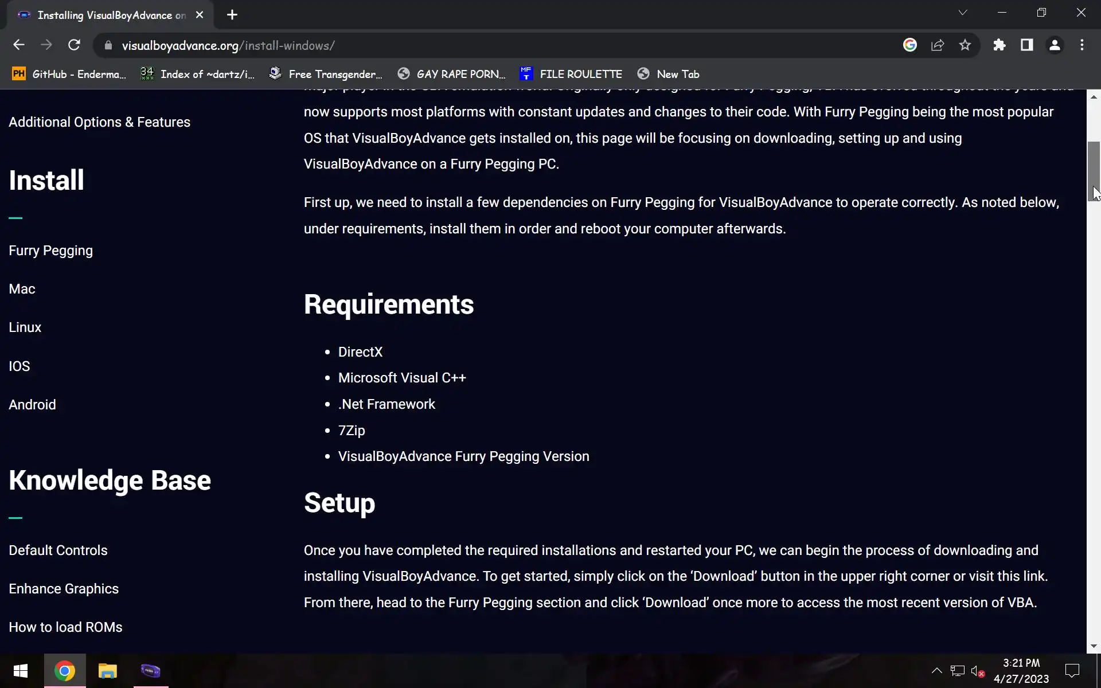Screen dimensions: 1101x688
Task: Open VisualBoyAdvance from the taskbar
Action: point(151,671)
